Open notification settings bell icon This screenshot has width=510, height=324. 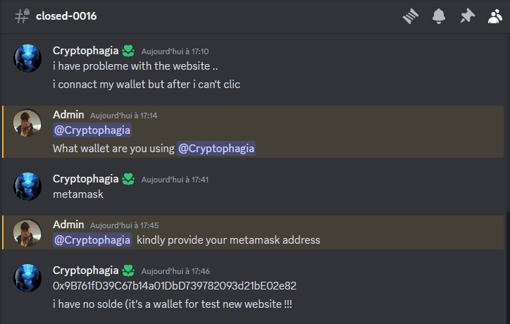[439, 16]
